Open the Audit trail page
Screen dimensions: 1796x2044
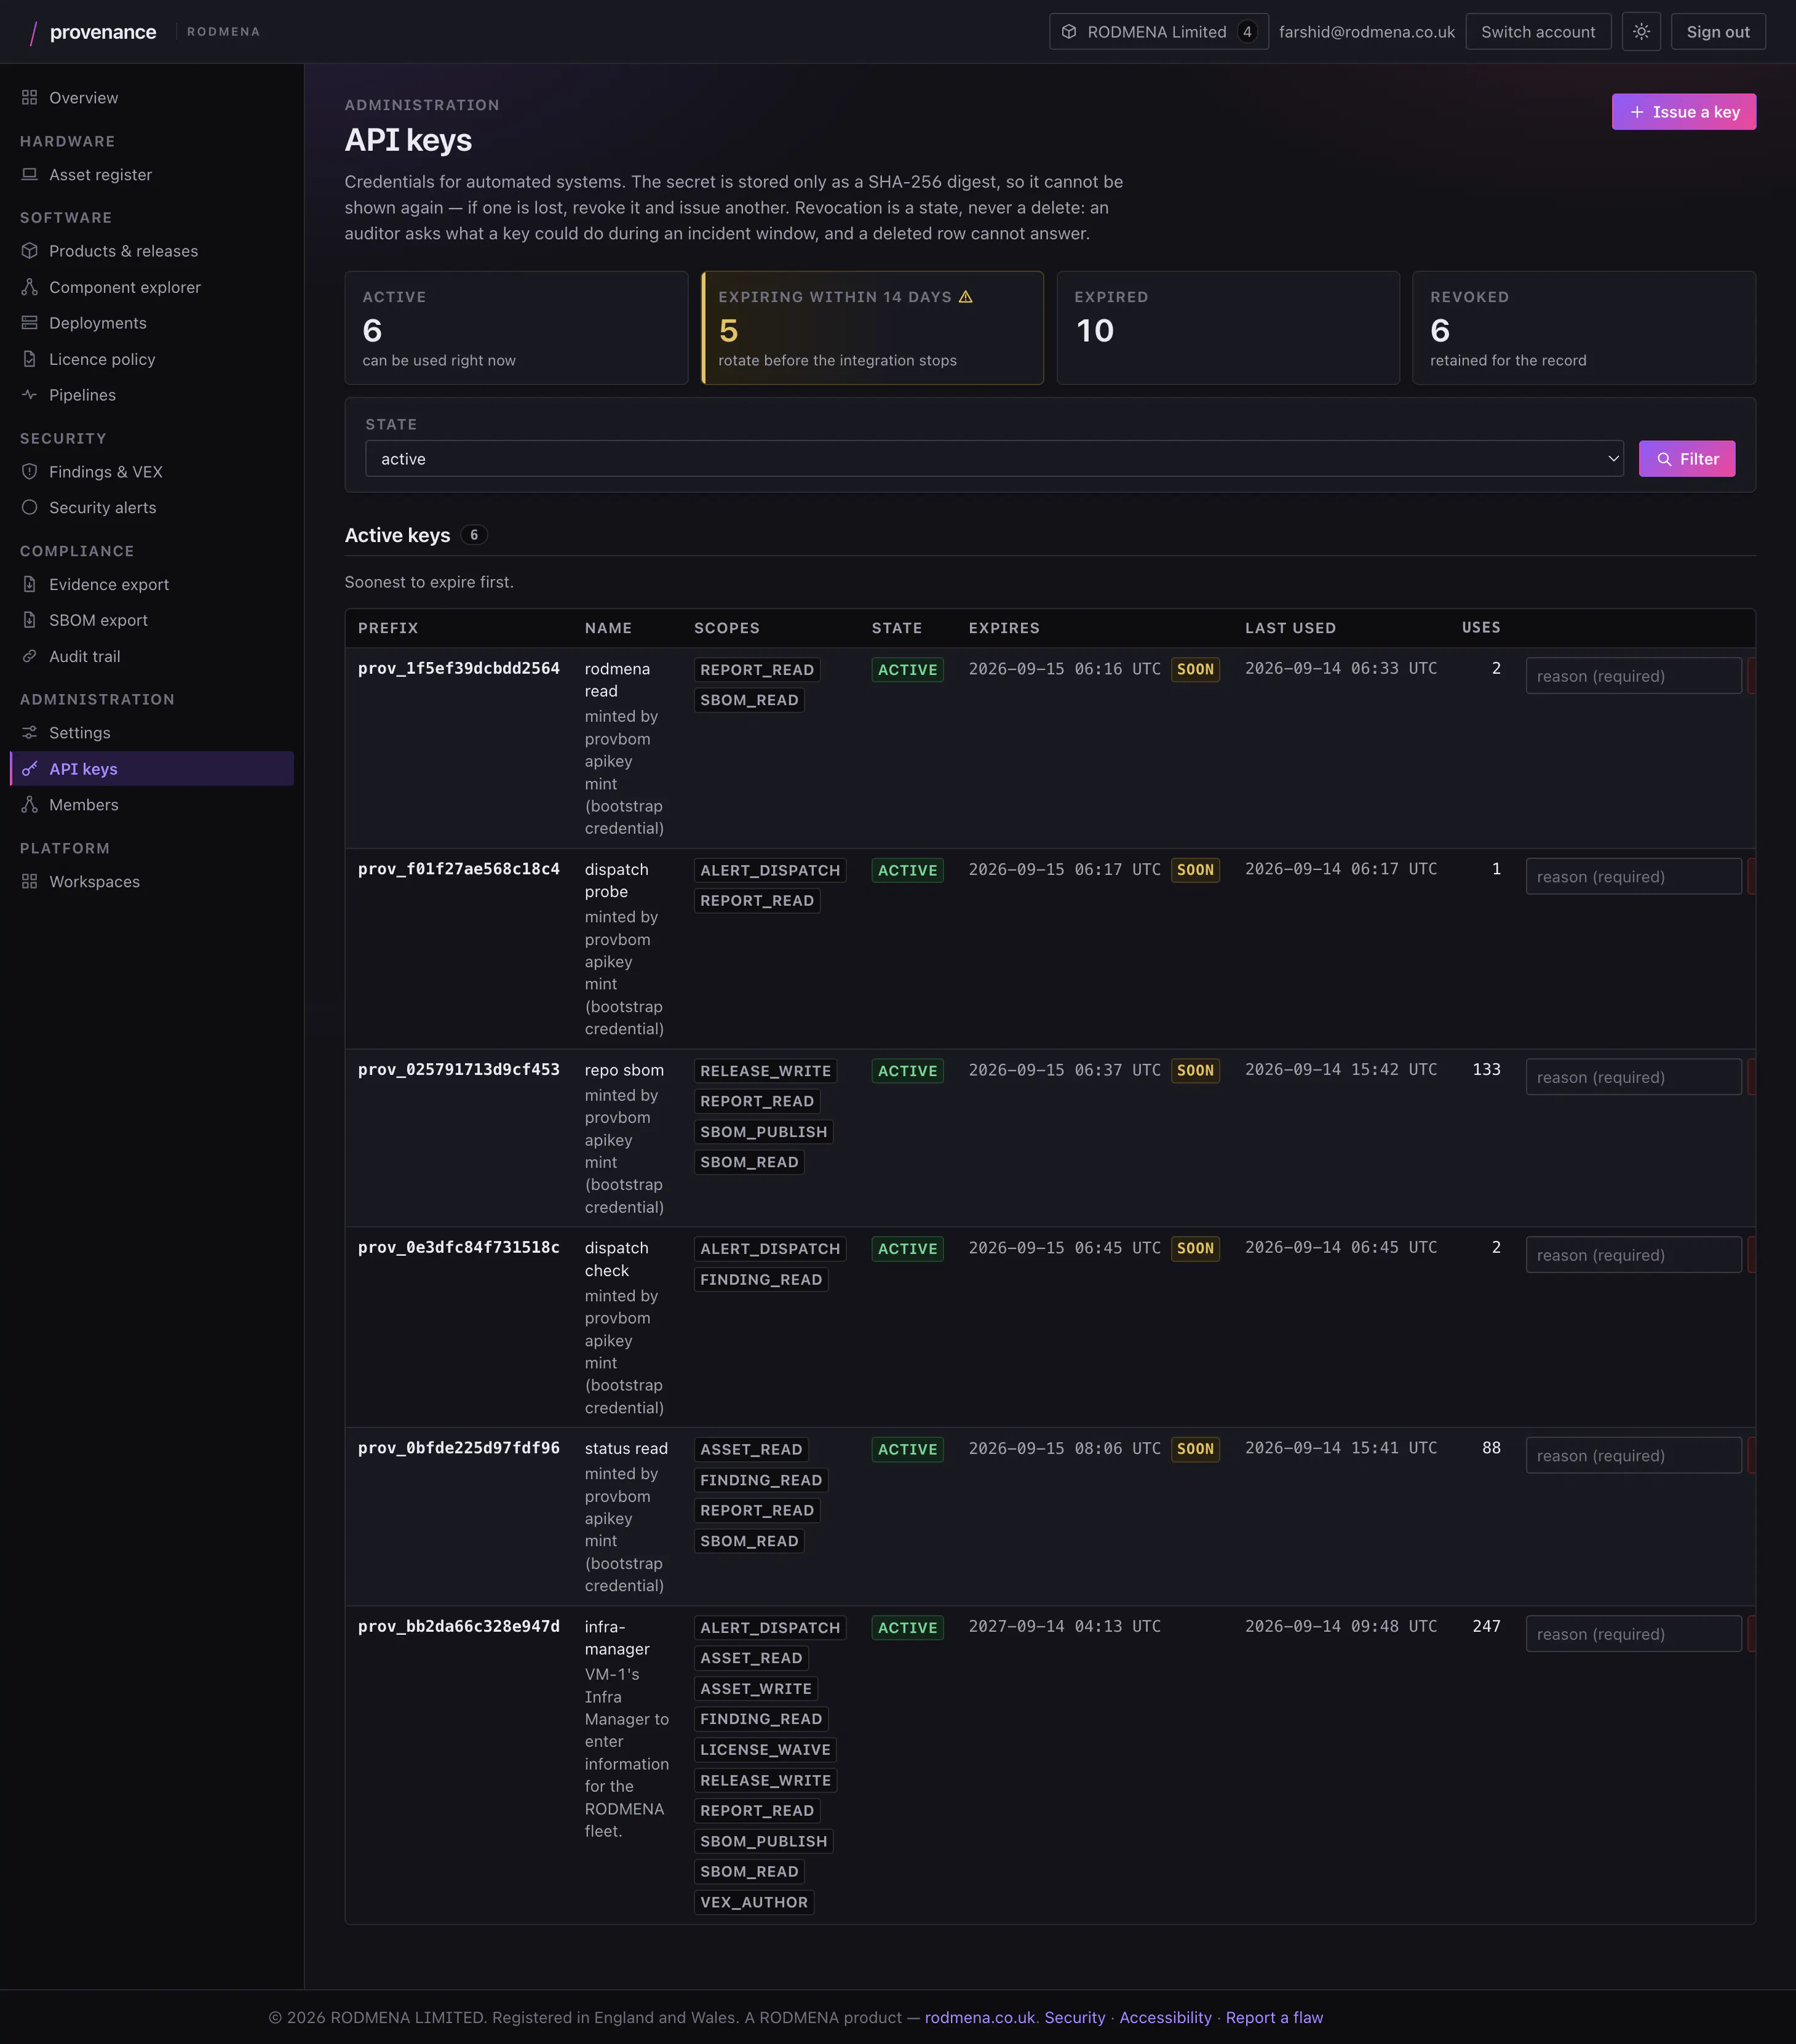152,656
